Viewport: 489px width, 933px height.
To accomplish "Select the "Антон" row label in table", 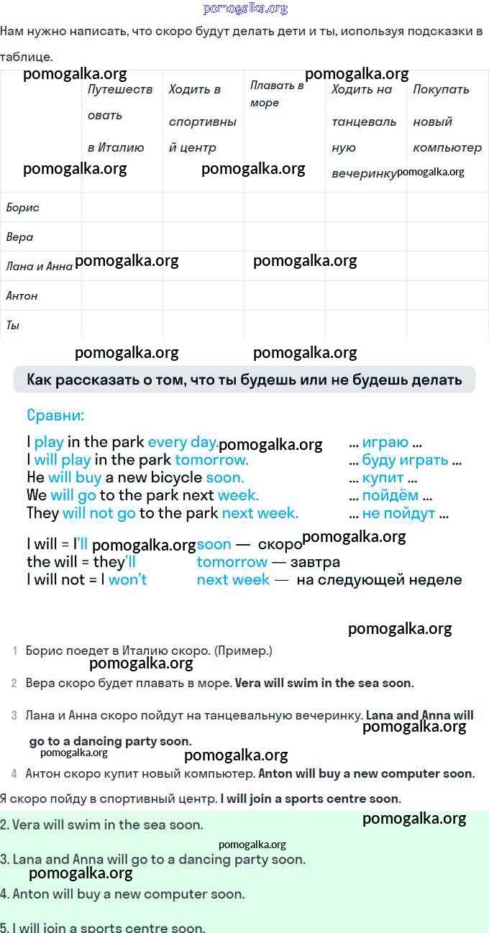I will point(22,296).
